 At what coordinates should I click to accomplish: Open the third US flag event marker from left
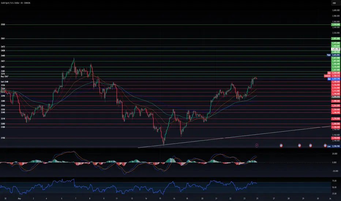[311, 145]
